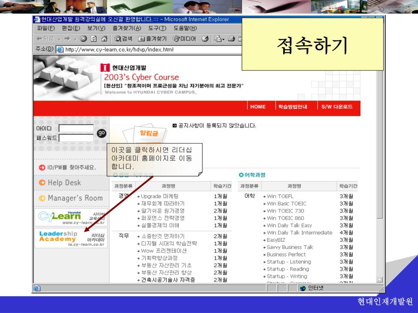
Task: Open the 보기(V) menu
Action: coord(96,28)
